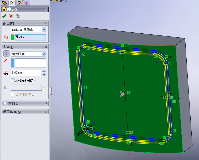The width and height of the screenshot is (199, 160).
Task: Click the horizontal relation icon at top center line
Action: [122, 52]
